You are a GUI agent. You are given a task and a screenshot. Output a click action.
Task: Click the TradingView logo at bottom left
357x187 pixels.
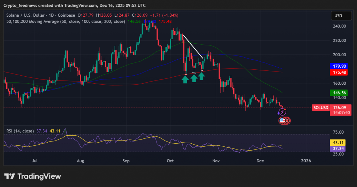click(x=32, y=176)
